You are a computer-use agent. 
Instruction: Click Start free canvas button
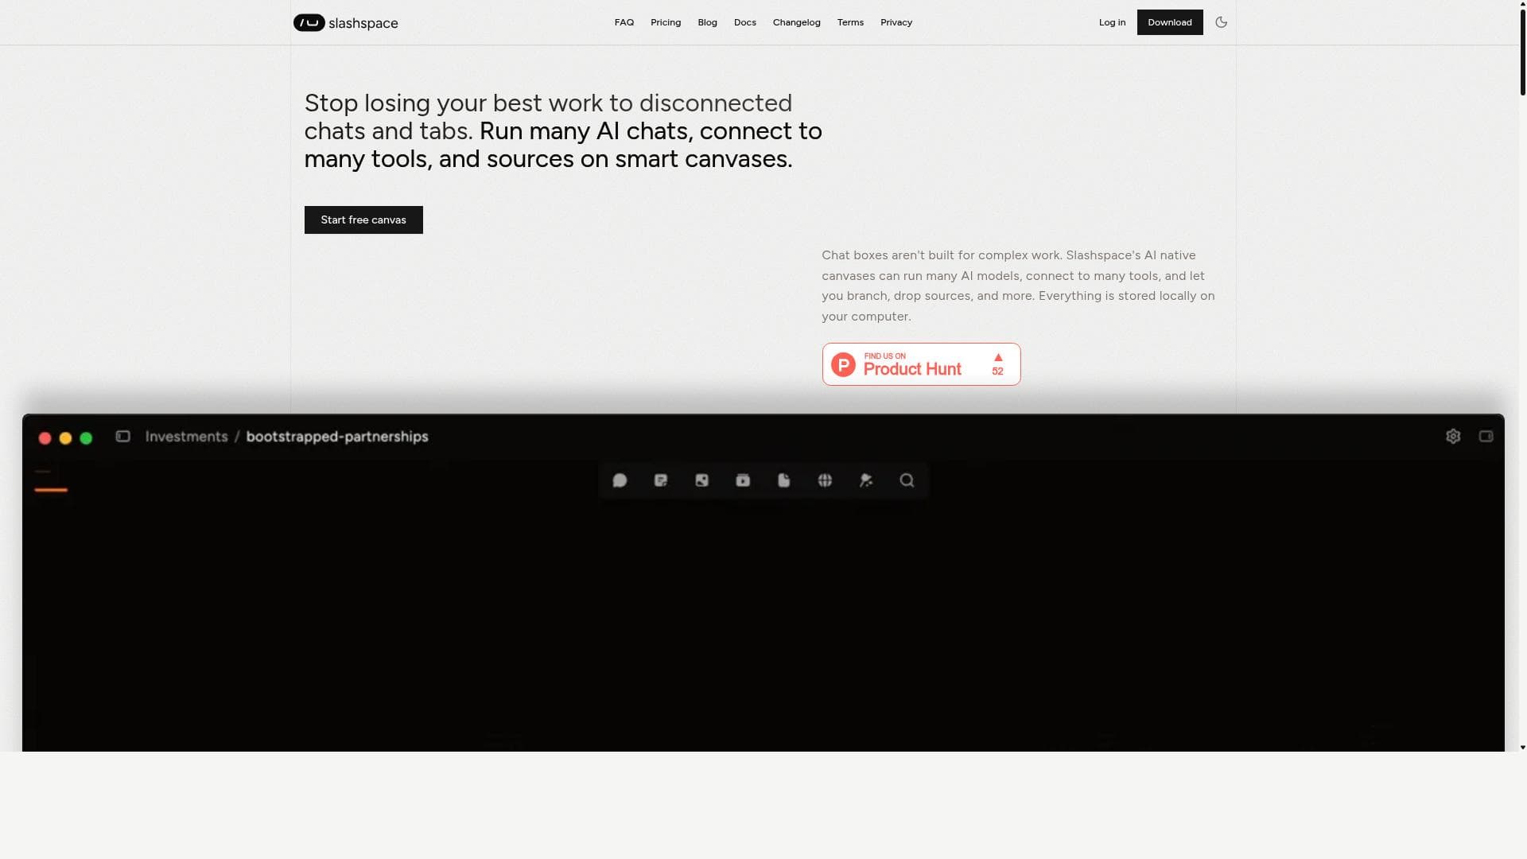[x=363, y=220]
